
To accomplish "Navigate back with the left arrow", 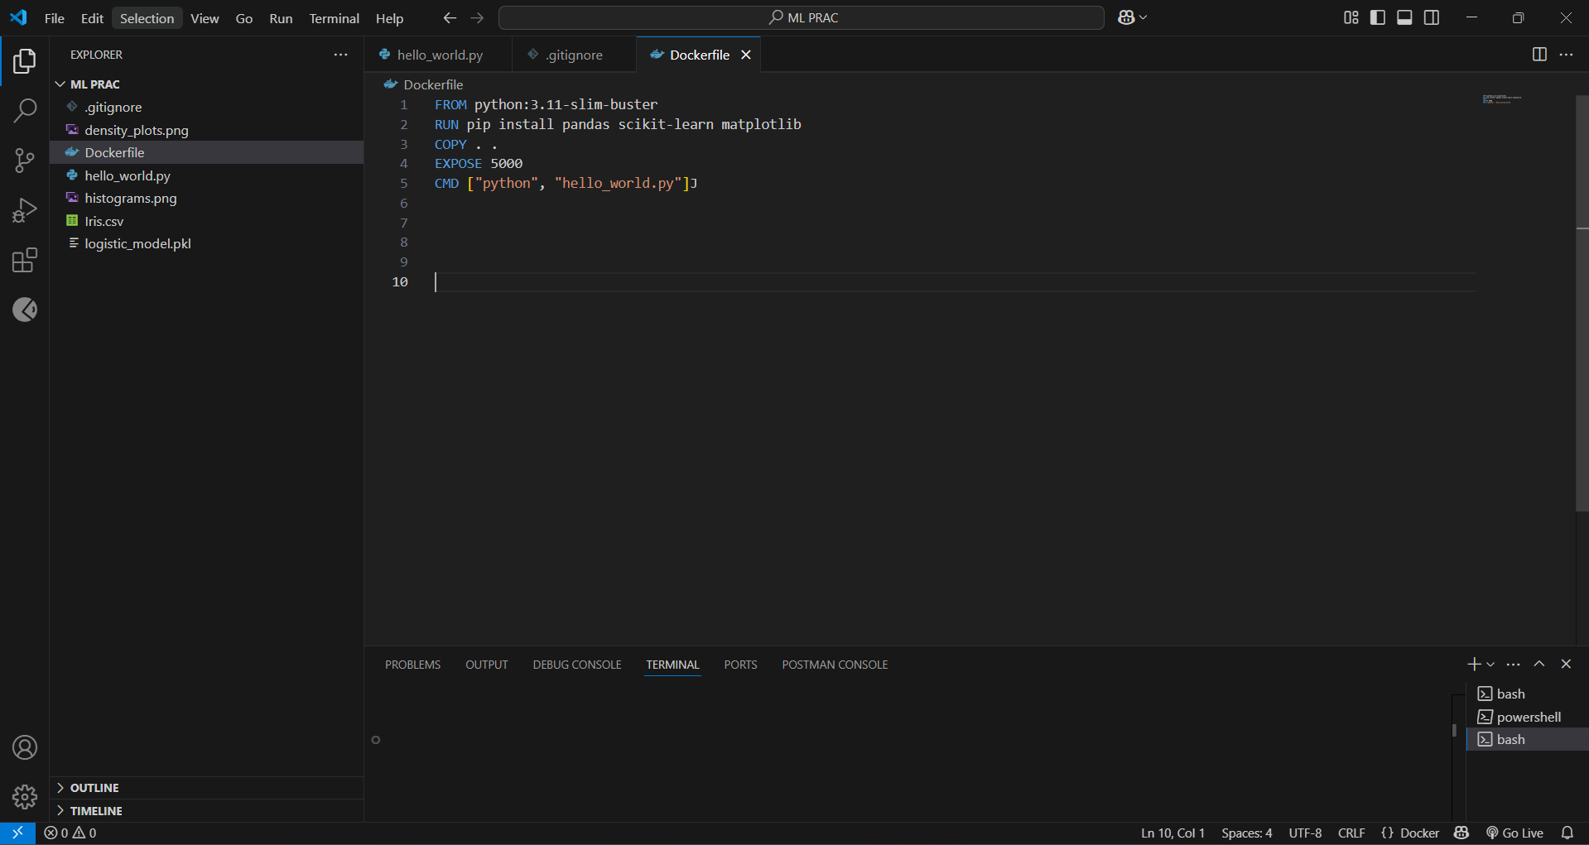I will coord(450,17).
